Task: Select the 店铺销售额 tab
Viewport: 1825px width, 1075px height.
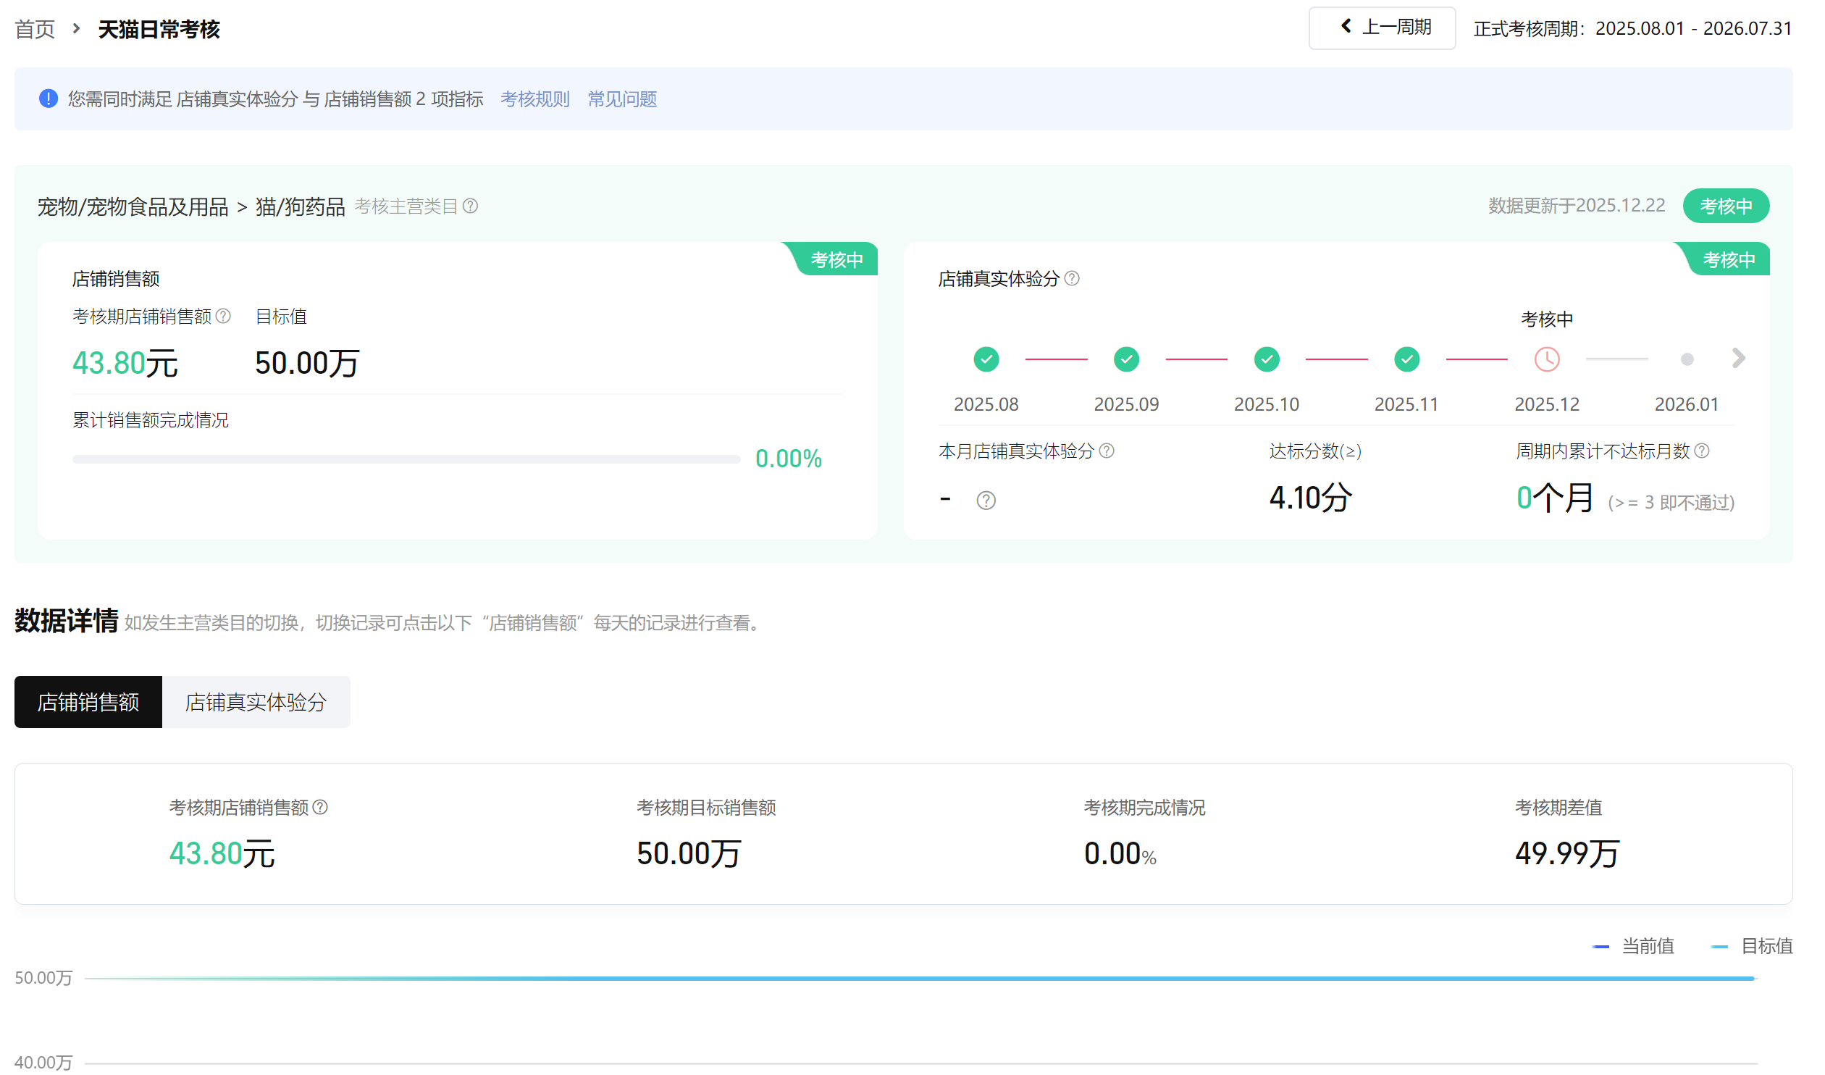Action: [x=88, y=703]
